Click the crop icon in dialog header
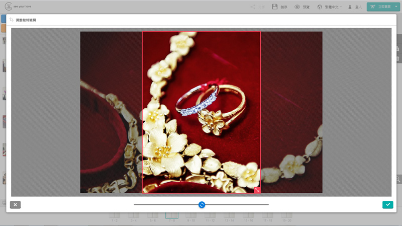 click(x=11, y=20)
